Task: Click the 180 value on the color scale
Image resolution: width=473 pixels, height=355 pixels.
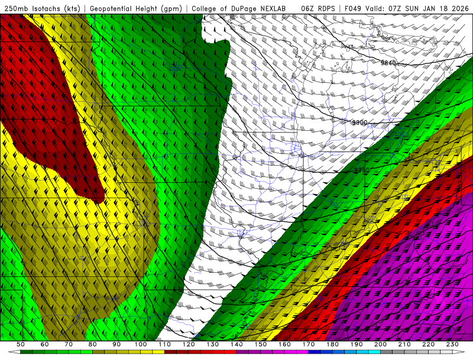Action: pos(332,344)
